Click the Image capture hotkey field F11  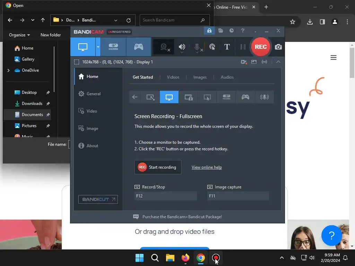coord(238,196)
